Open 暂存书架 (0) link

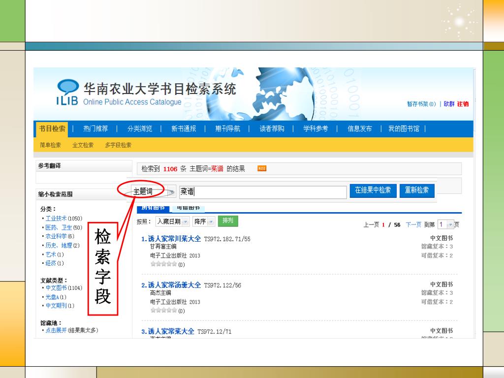click(x=421, y=104)
